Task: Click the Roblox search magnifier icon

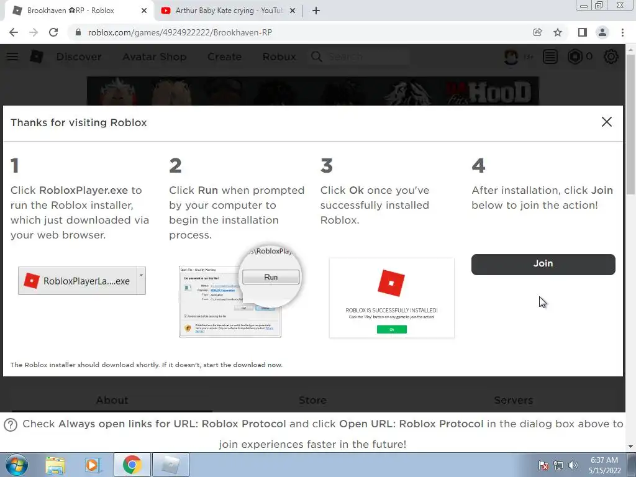Action: [x=317, y=57]
